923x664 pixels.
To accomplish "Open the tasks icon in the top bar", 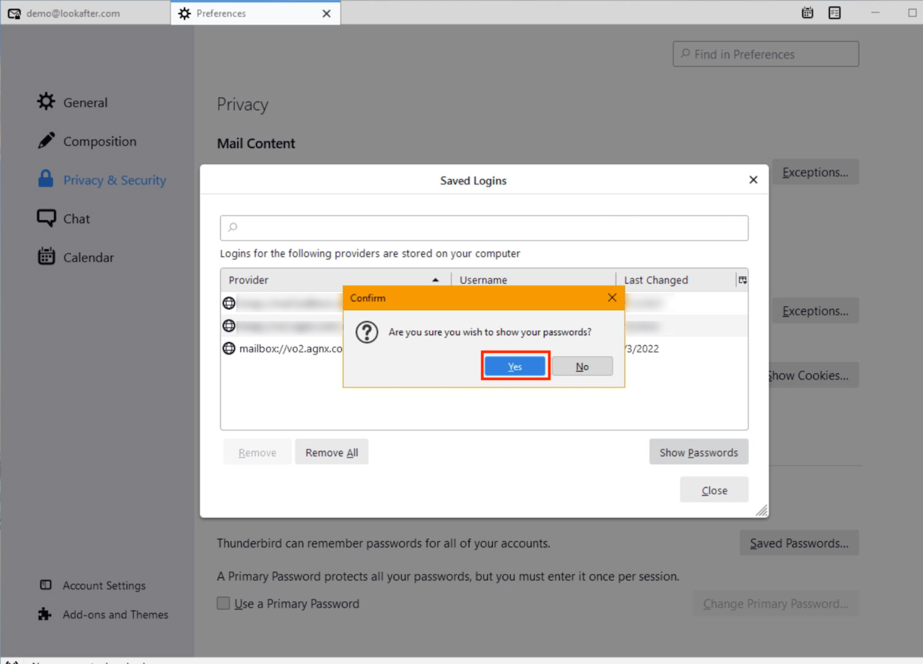I will (834, 13).
